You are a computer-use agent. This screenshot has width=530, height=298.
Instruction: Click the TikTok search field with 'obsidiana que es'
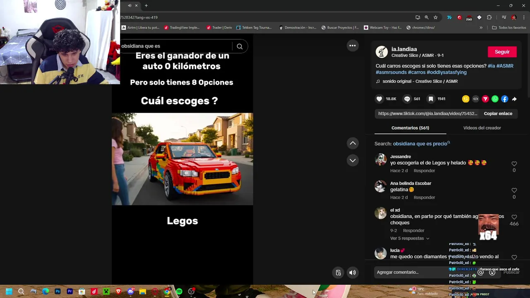[x=176, y=46]
